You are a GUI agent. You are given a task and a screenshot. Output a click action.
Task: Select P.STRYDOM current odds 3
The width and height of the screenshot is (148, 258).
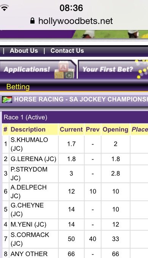71,173
